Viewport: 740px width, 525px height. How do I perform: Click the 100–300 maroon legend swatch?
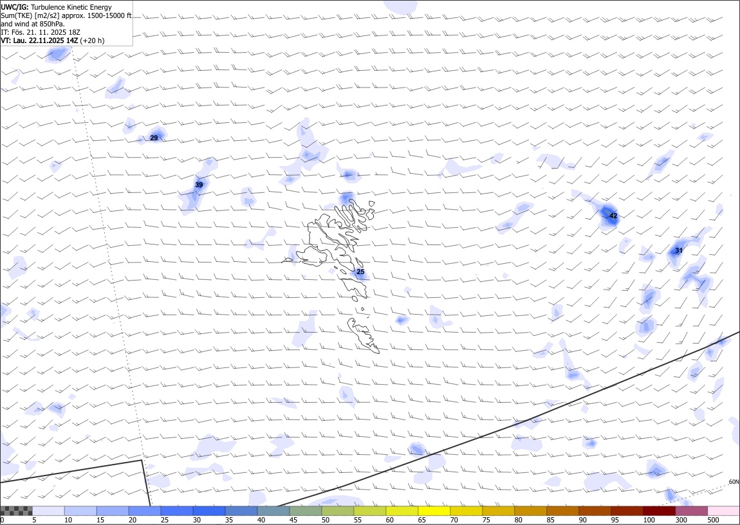[x=659, y=511]
